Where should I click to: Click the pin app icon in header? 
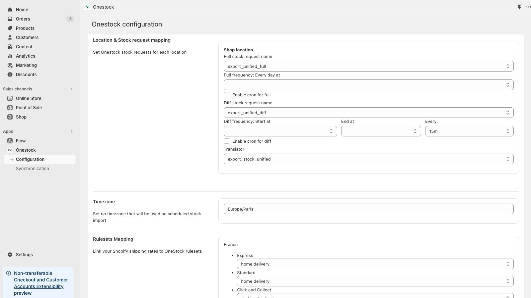pos(519,7)
